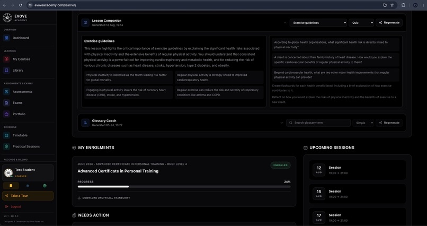The image size is (427, 226).
Task: Click the Practical Sessions location icon
Action: 6,146
